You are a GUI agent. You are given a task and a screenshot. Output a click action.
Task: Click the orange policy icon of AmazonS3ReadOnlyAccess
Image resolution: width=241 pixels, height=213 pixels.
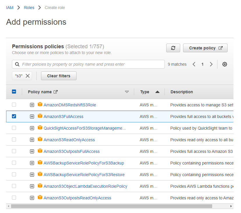click(x=40, y=139)
